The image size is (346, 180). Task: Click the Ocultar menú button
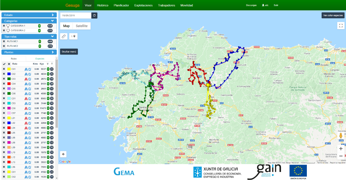69,52
